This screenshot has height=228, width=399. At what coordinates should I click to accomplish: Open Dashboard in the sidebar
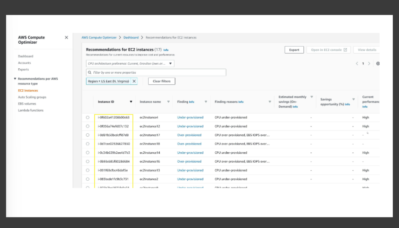pyautogui.click(x=26, y=56)
